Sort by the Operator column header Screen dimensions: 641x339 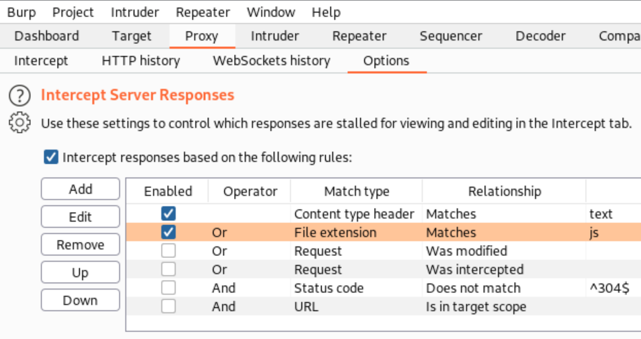250,191
